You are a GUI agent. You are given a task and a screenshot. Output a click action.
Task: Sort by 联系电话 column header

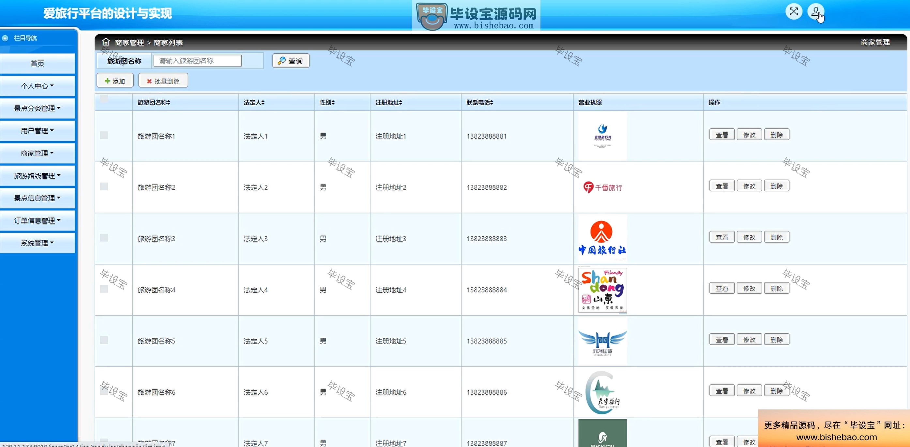480,102
